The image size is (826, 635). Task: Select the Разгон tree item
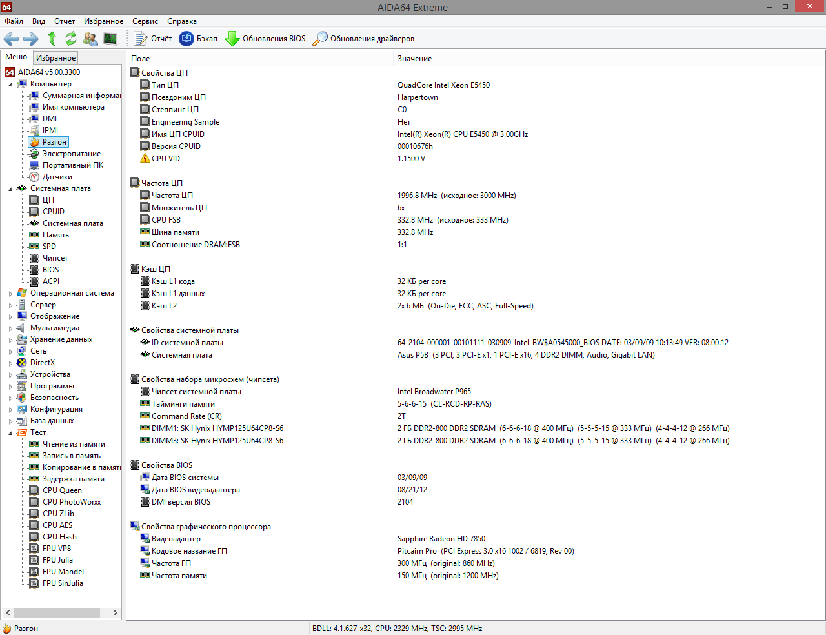pos(54,142)
